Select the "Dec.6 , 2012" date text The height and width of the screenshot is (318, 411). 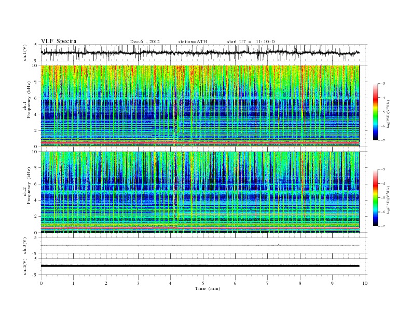(x=145, y=42)
